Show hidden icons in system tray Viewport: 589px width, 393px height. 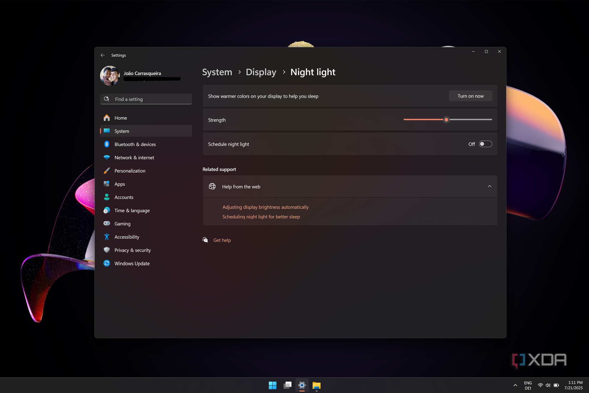(515, 385)
